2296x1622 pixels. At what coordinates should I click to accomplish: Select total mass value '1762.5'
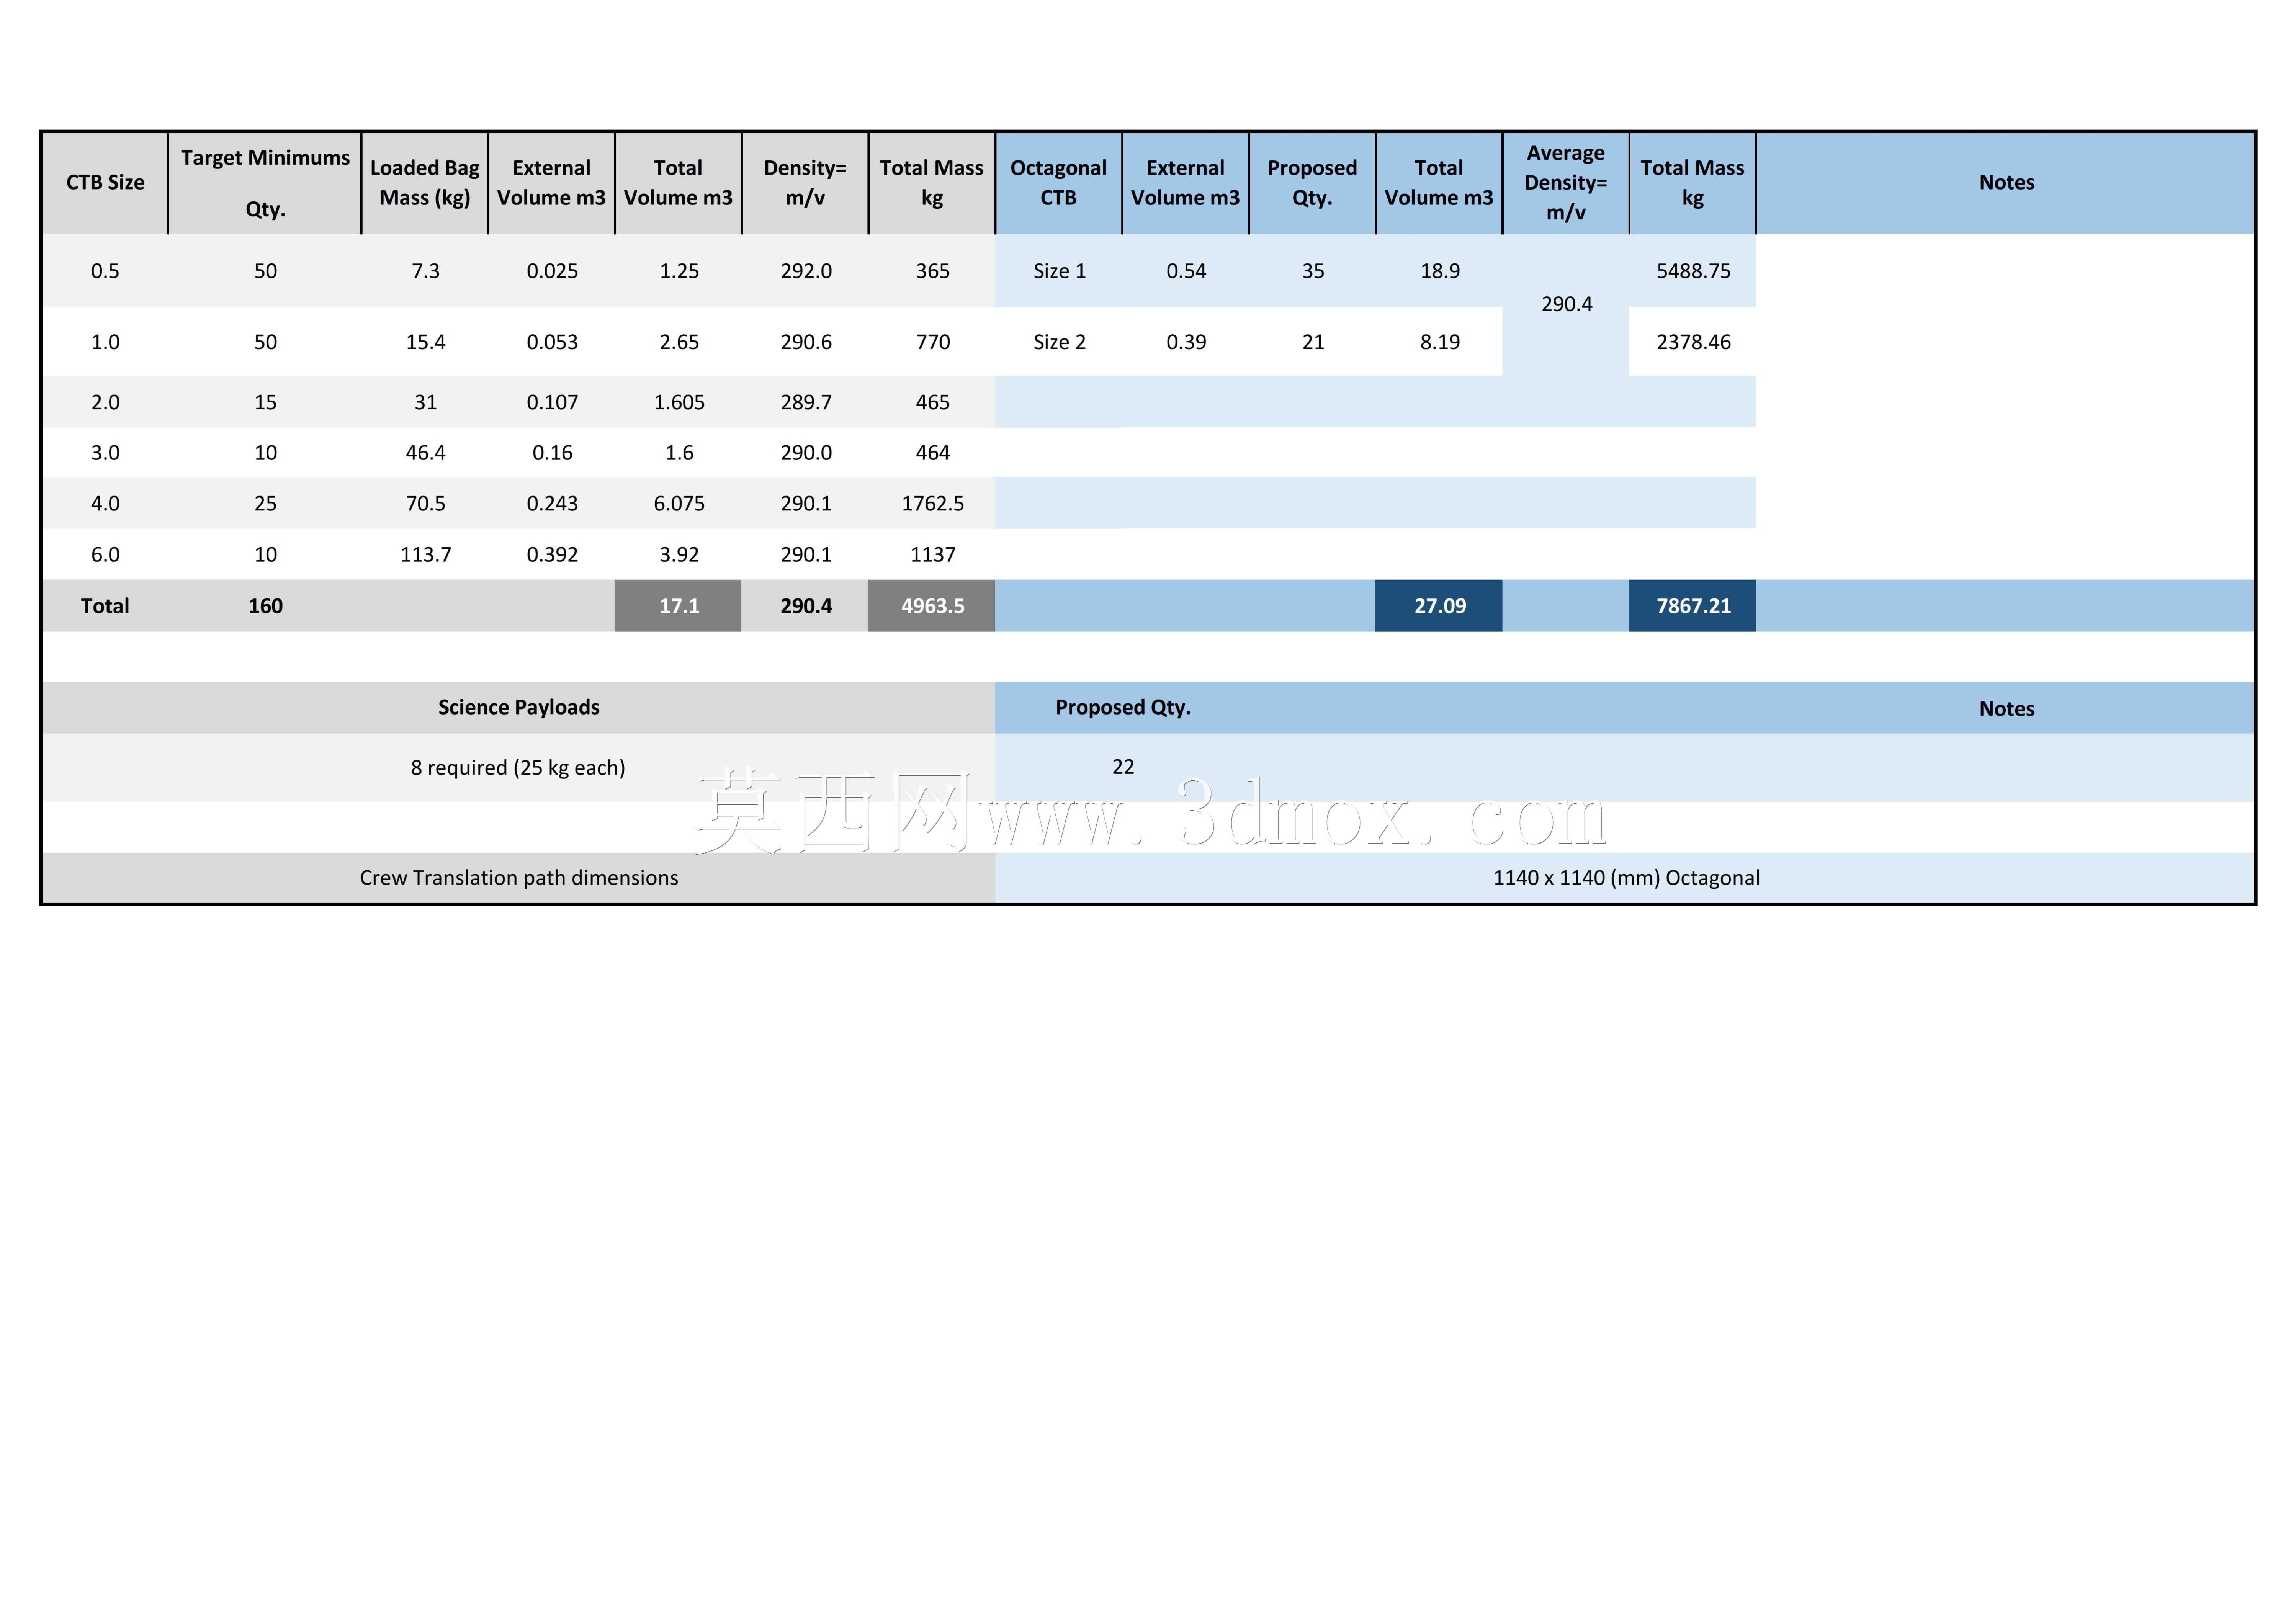[x=932, y=503]
